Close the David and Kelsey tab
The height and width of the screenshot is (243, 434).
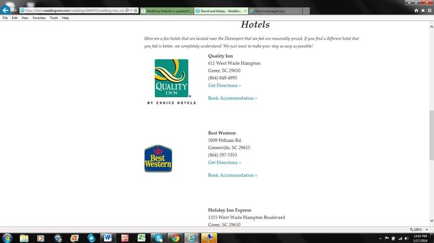click(x=246, y=11)
